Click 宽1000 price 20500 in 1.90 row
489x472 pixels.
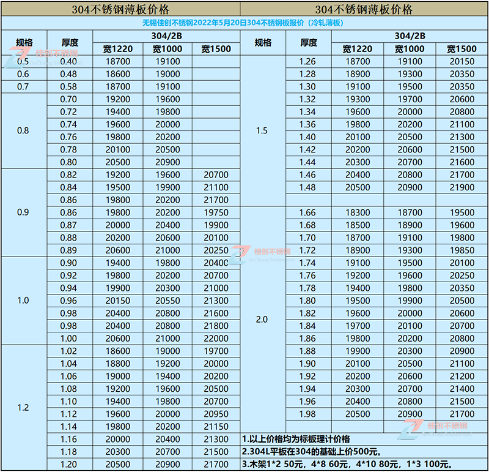coord(410,364)
